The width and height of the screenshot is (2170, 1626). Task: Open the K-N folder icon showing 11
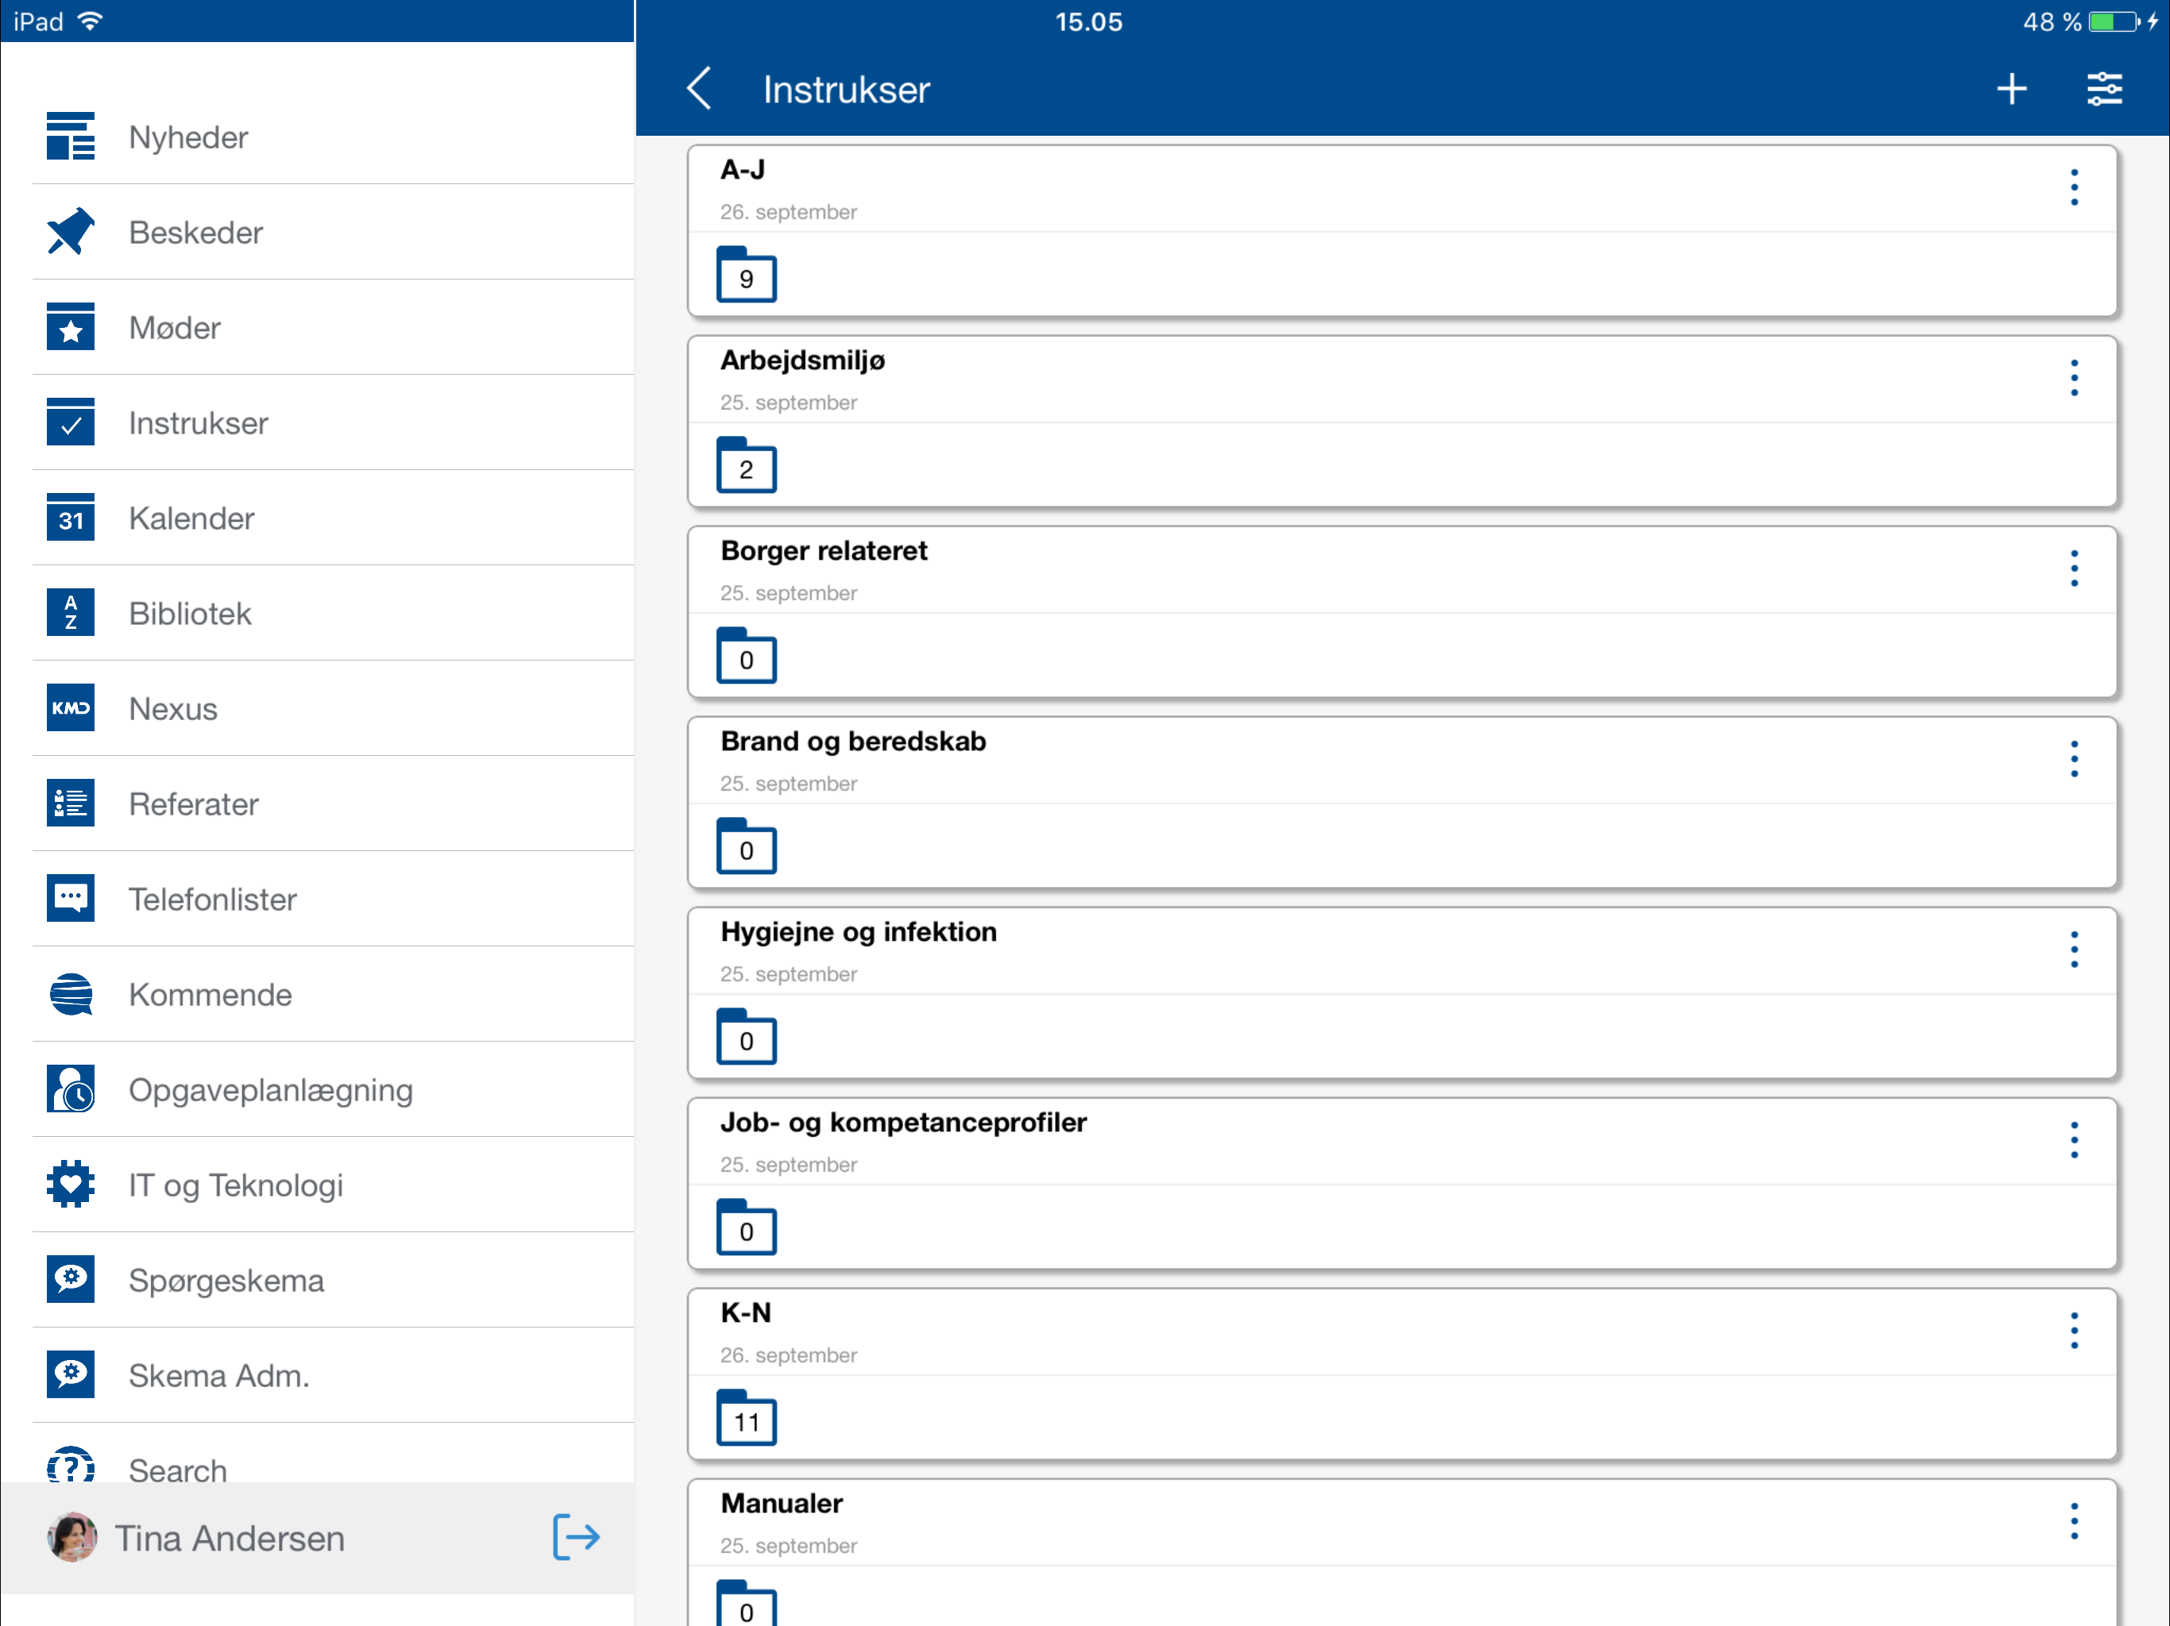coord(746,1418)
